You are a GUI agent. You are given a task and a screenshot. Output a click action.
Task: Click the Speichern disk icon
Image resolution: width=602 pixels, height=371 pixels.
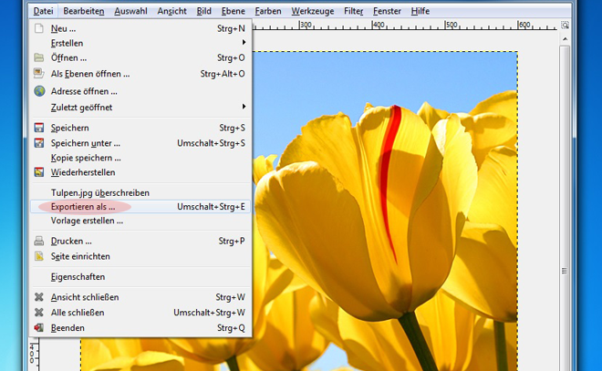tap(39, 128)
